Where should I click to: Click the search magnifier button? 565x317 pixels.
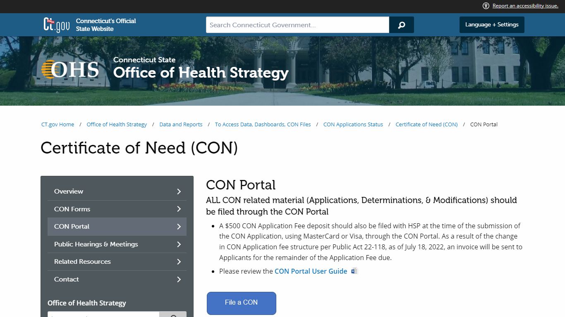pyautogui.click(x=401, y=25)
